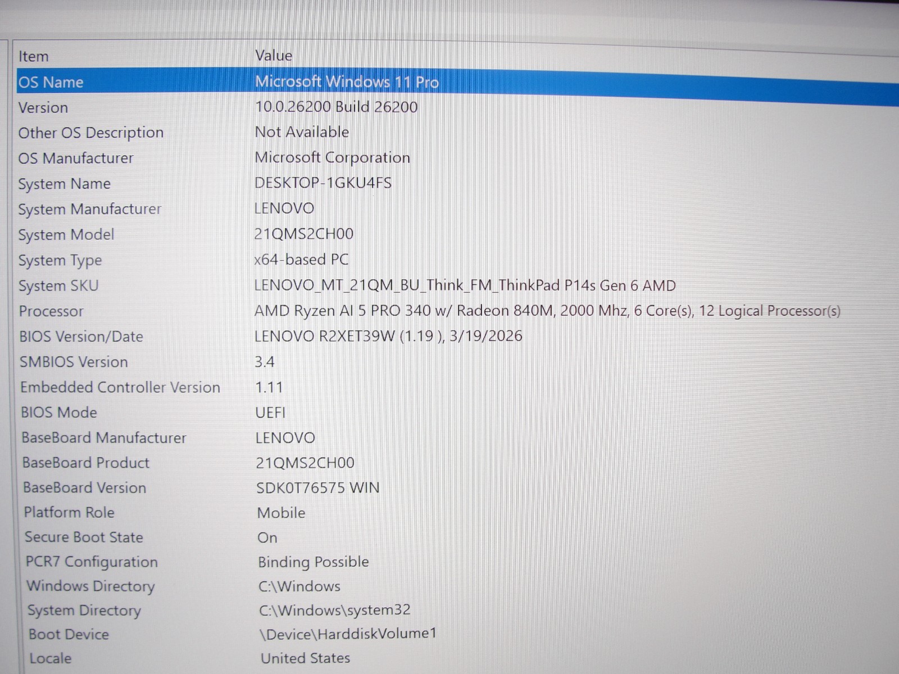
Task: Select the value SDK0T76575 WIN
Action: pyautogui.click(x=318, y=488)
